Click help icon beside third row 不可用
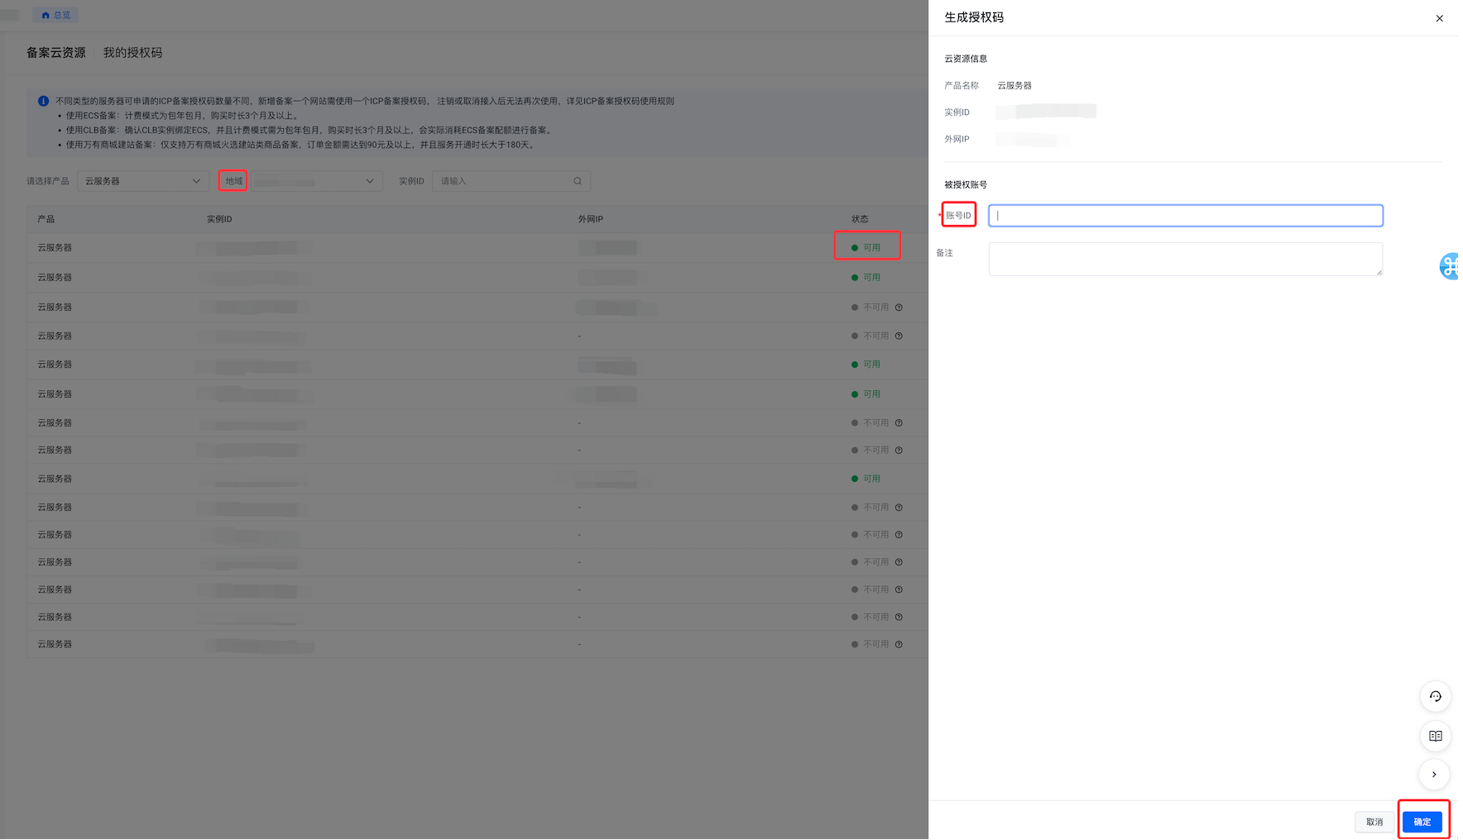The height and width of the screenshot is (840, 1463). click(x=899, y=308)
